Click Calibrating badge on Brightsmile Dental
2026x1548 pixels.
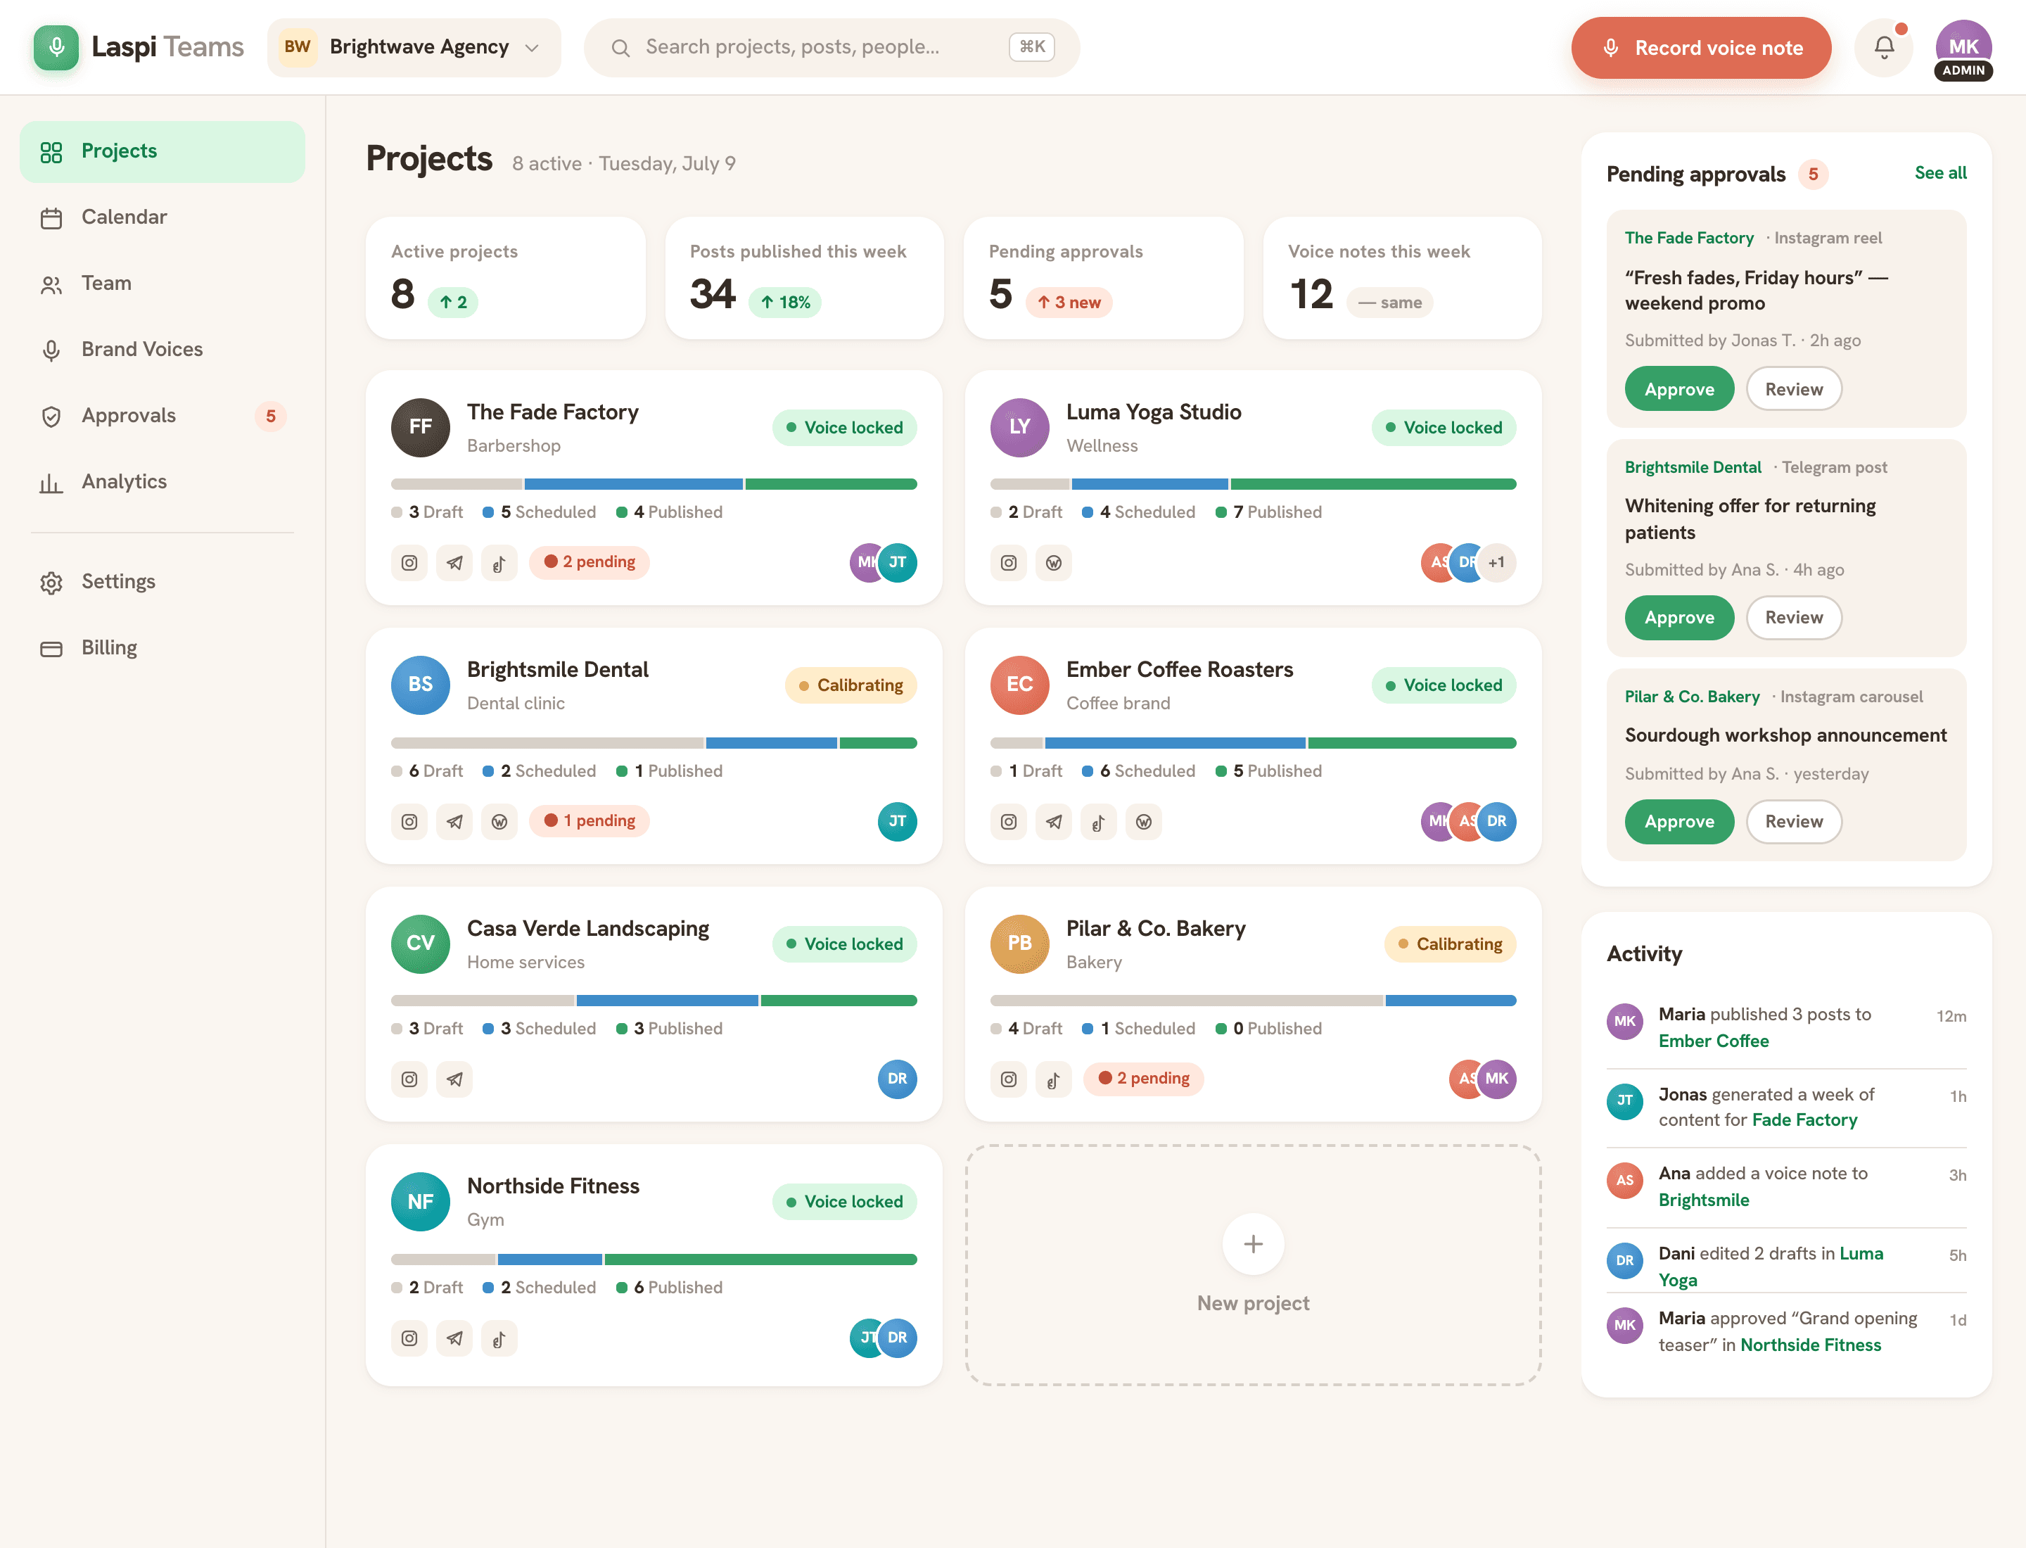point(850,685)
